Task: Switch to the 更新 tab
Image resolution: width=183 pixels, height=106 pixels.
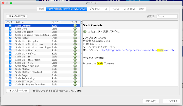Action: [x=41, y=9]
